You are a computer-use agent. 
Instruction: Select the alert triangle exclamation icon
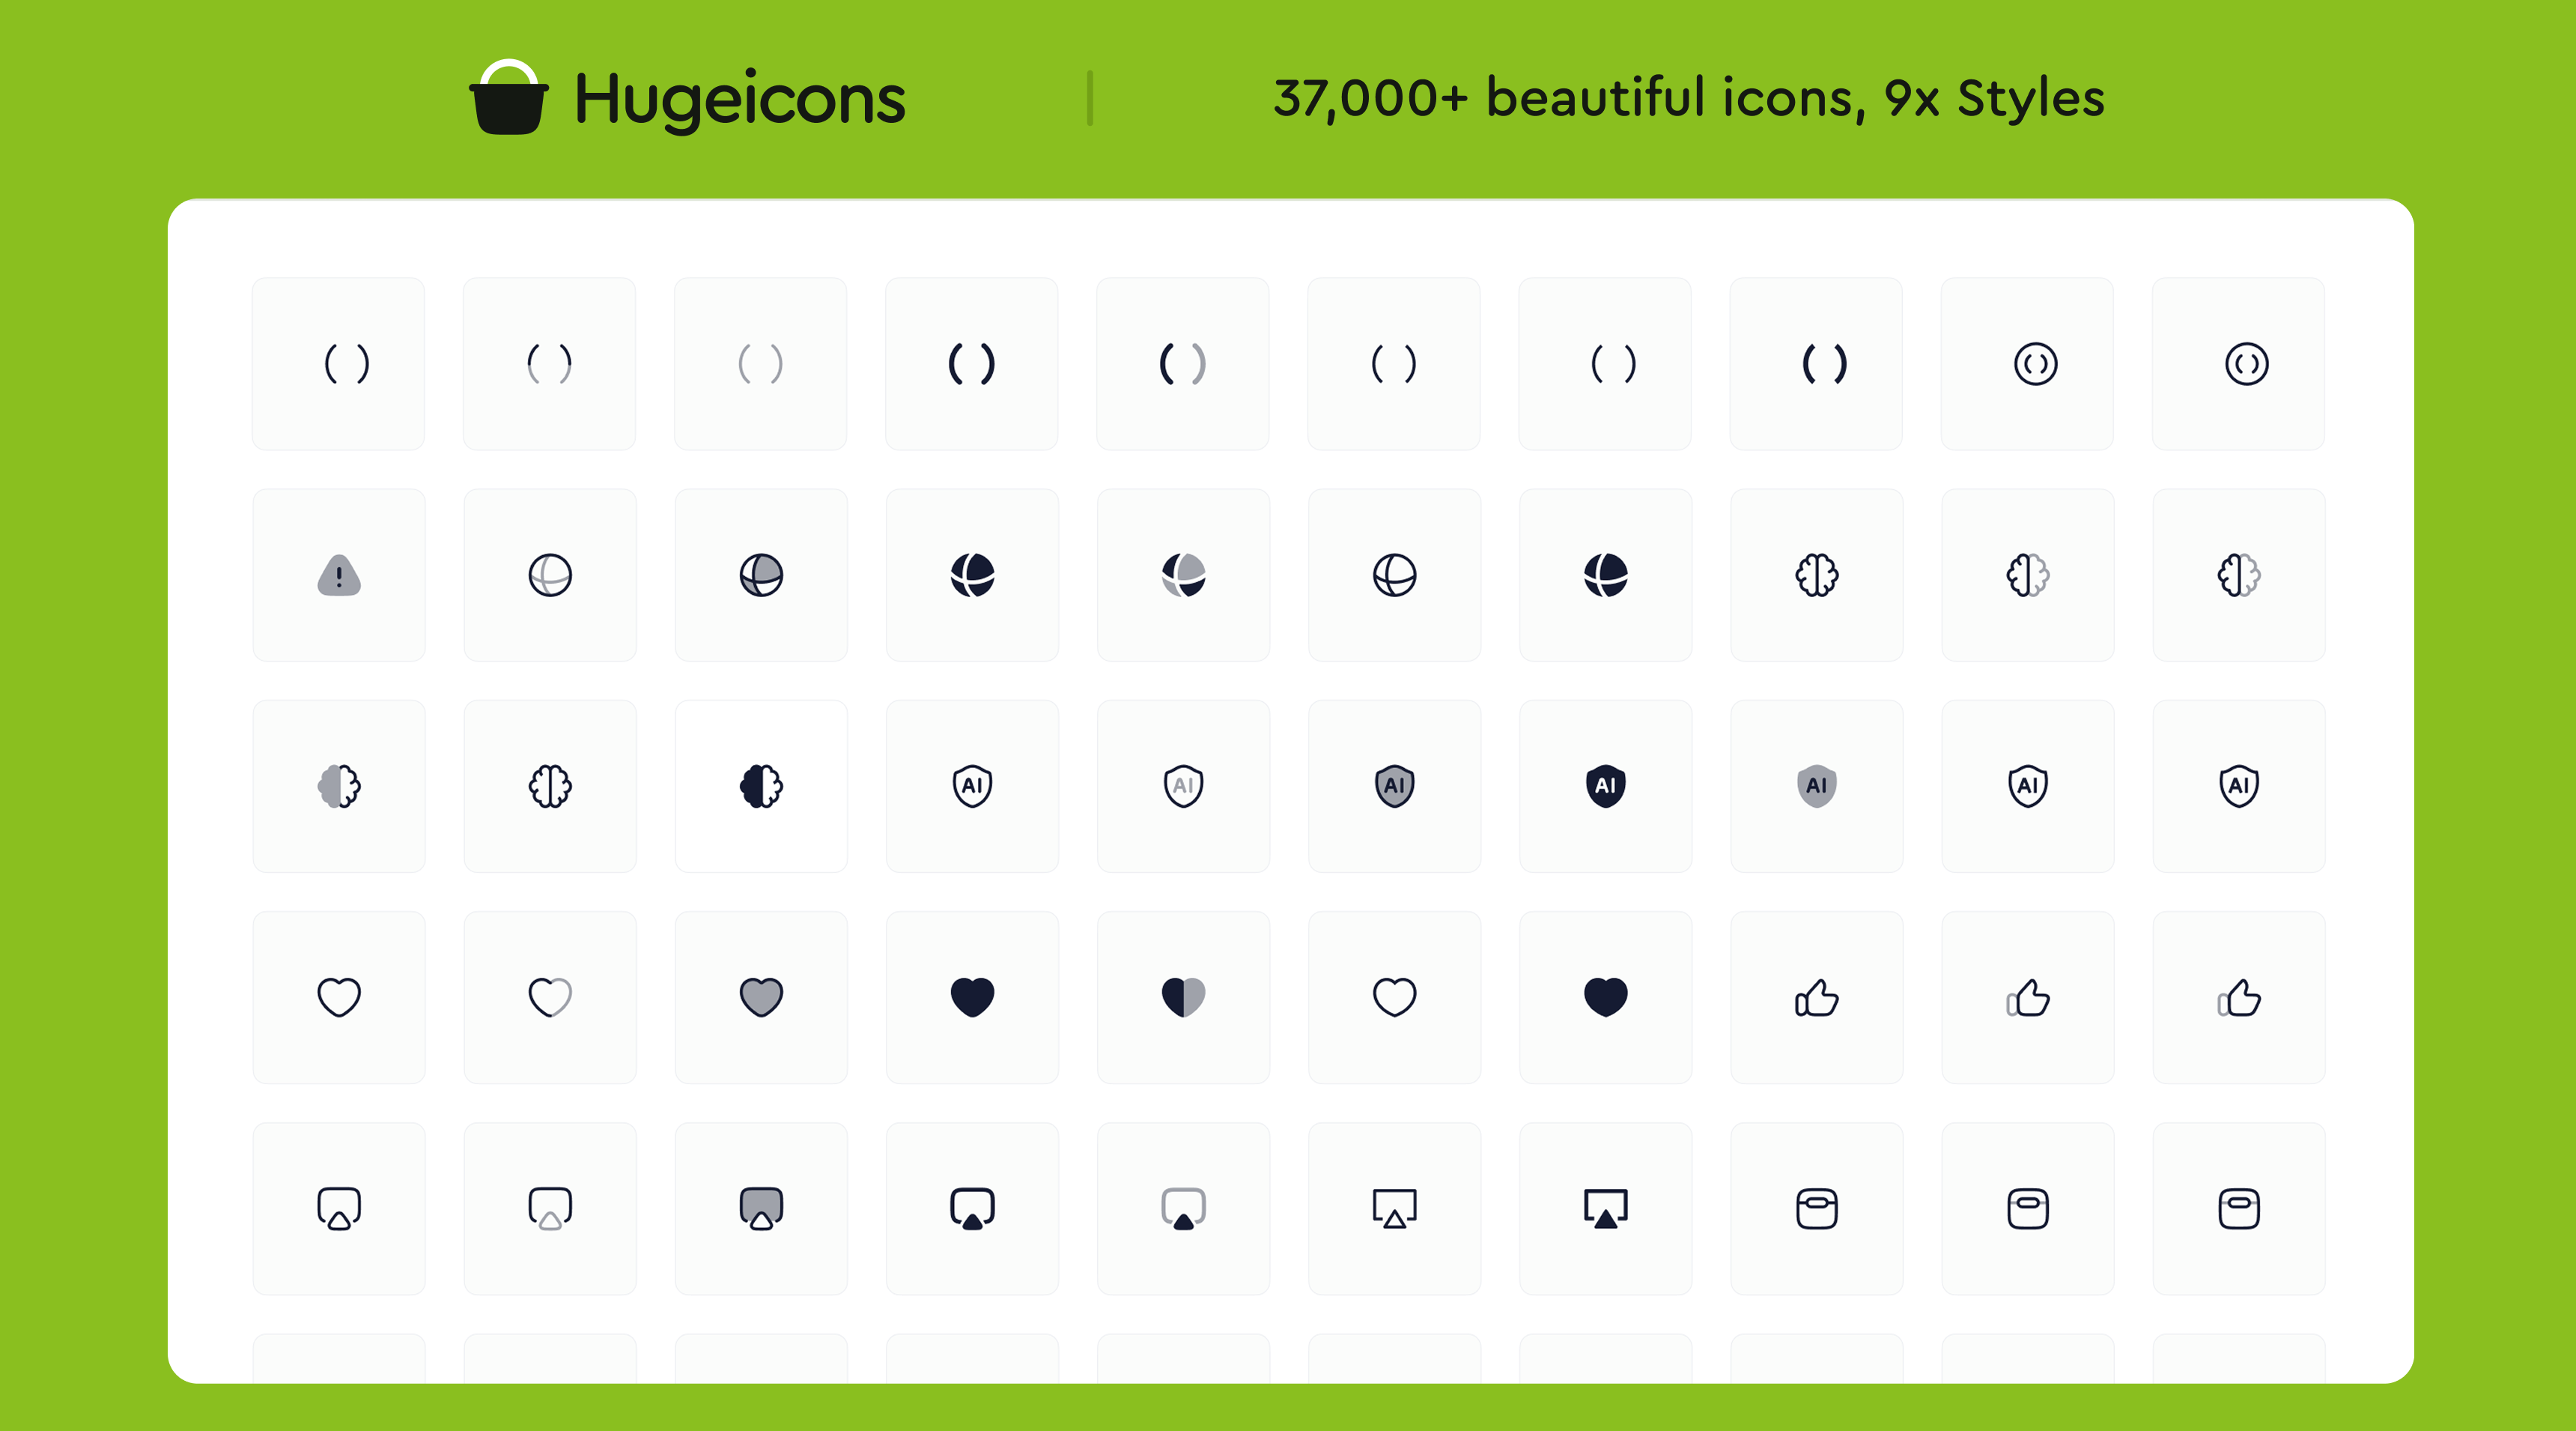[339, 575]
